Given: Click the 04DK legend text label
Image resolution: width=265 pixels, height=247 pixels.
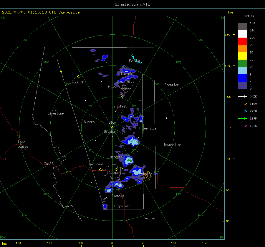Looking at the screenshot, I should (x=253, y=96).
